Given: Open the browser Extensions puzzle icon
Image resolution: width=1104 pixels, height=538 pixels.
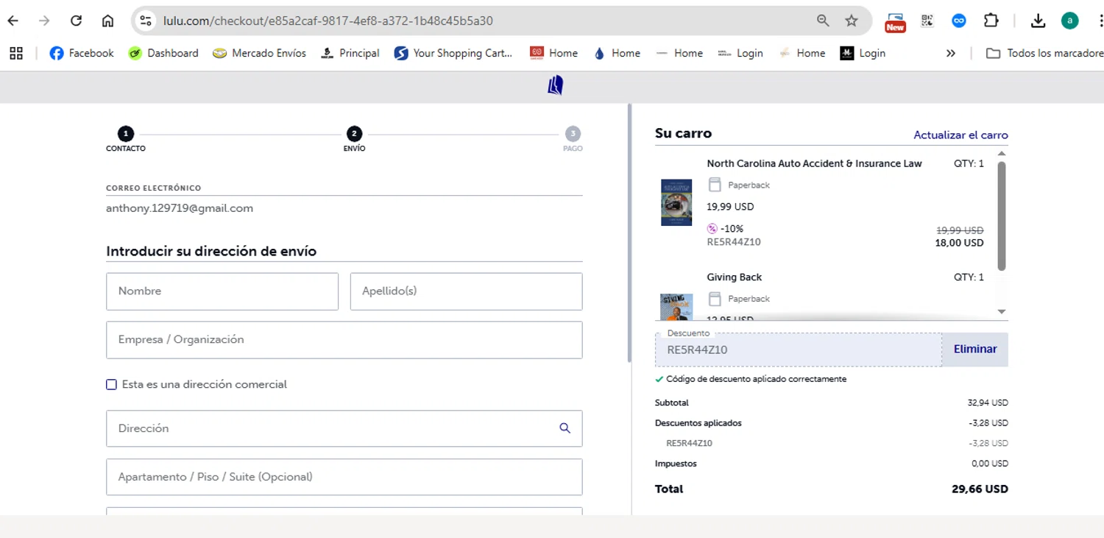Looking at the screenshot, I should [x=991, y=21].
